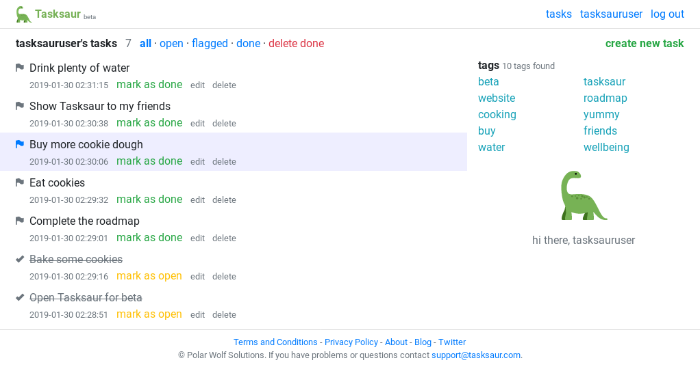Filter by flagged tasks
Viewport: 700px width, 369px height.
(210, 44)
